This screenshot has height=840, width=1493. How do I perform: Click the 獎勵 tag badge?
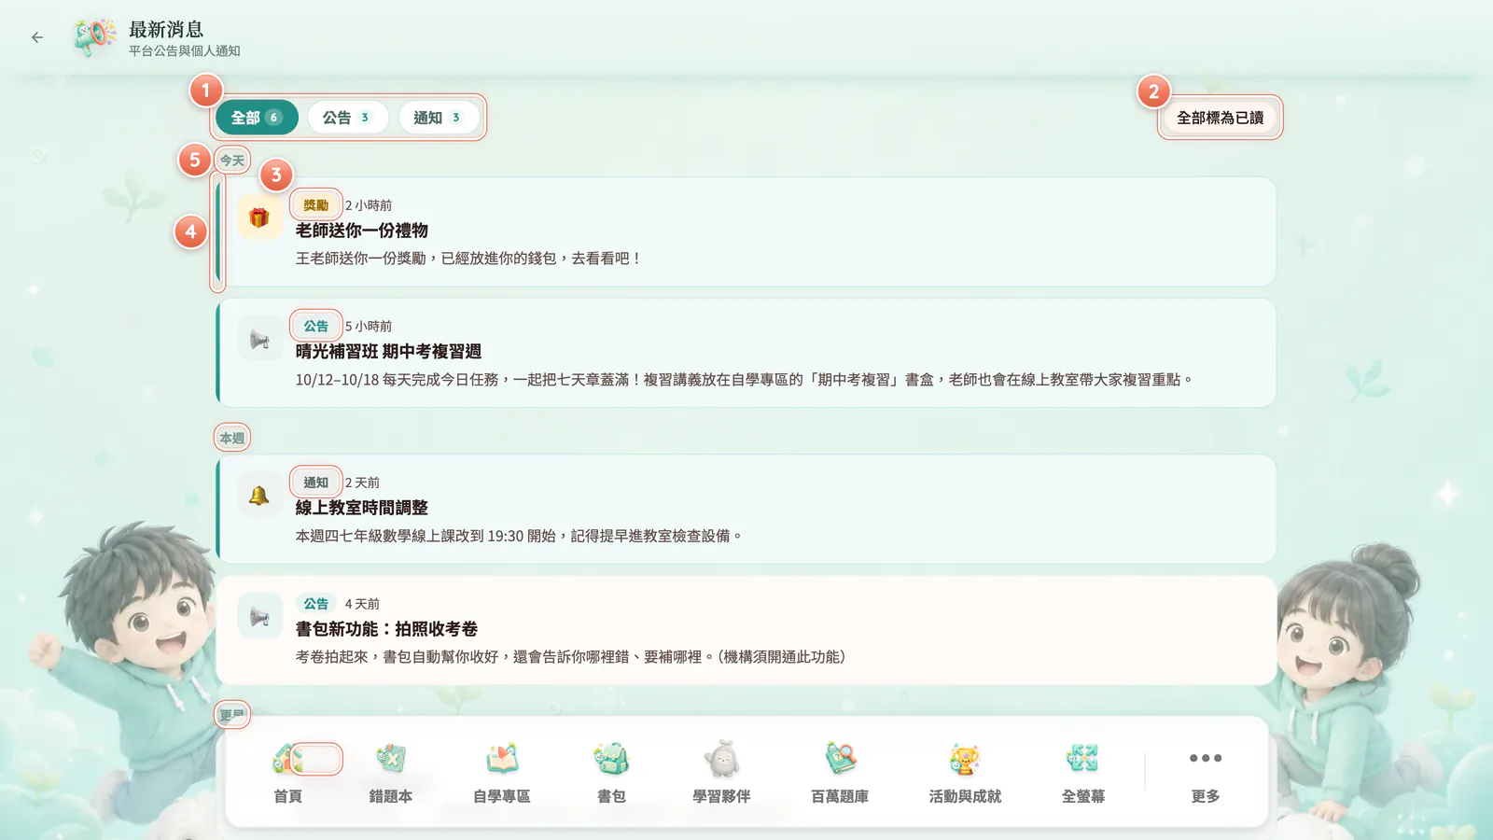(x=315, y=205)
